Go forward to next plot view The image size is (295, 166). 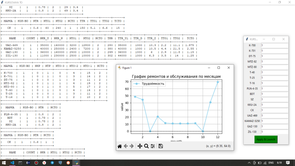point(132,146)
